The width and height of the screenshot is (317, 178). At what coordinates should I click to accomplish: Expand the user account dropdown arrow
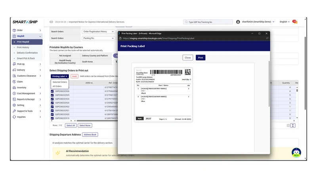(x=273, y=22)
